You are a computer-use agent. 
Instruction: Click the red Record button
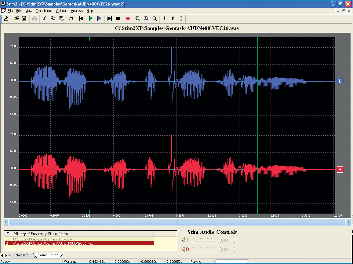128,19
